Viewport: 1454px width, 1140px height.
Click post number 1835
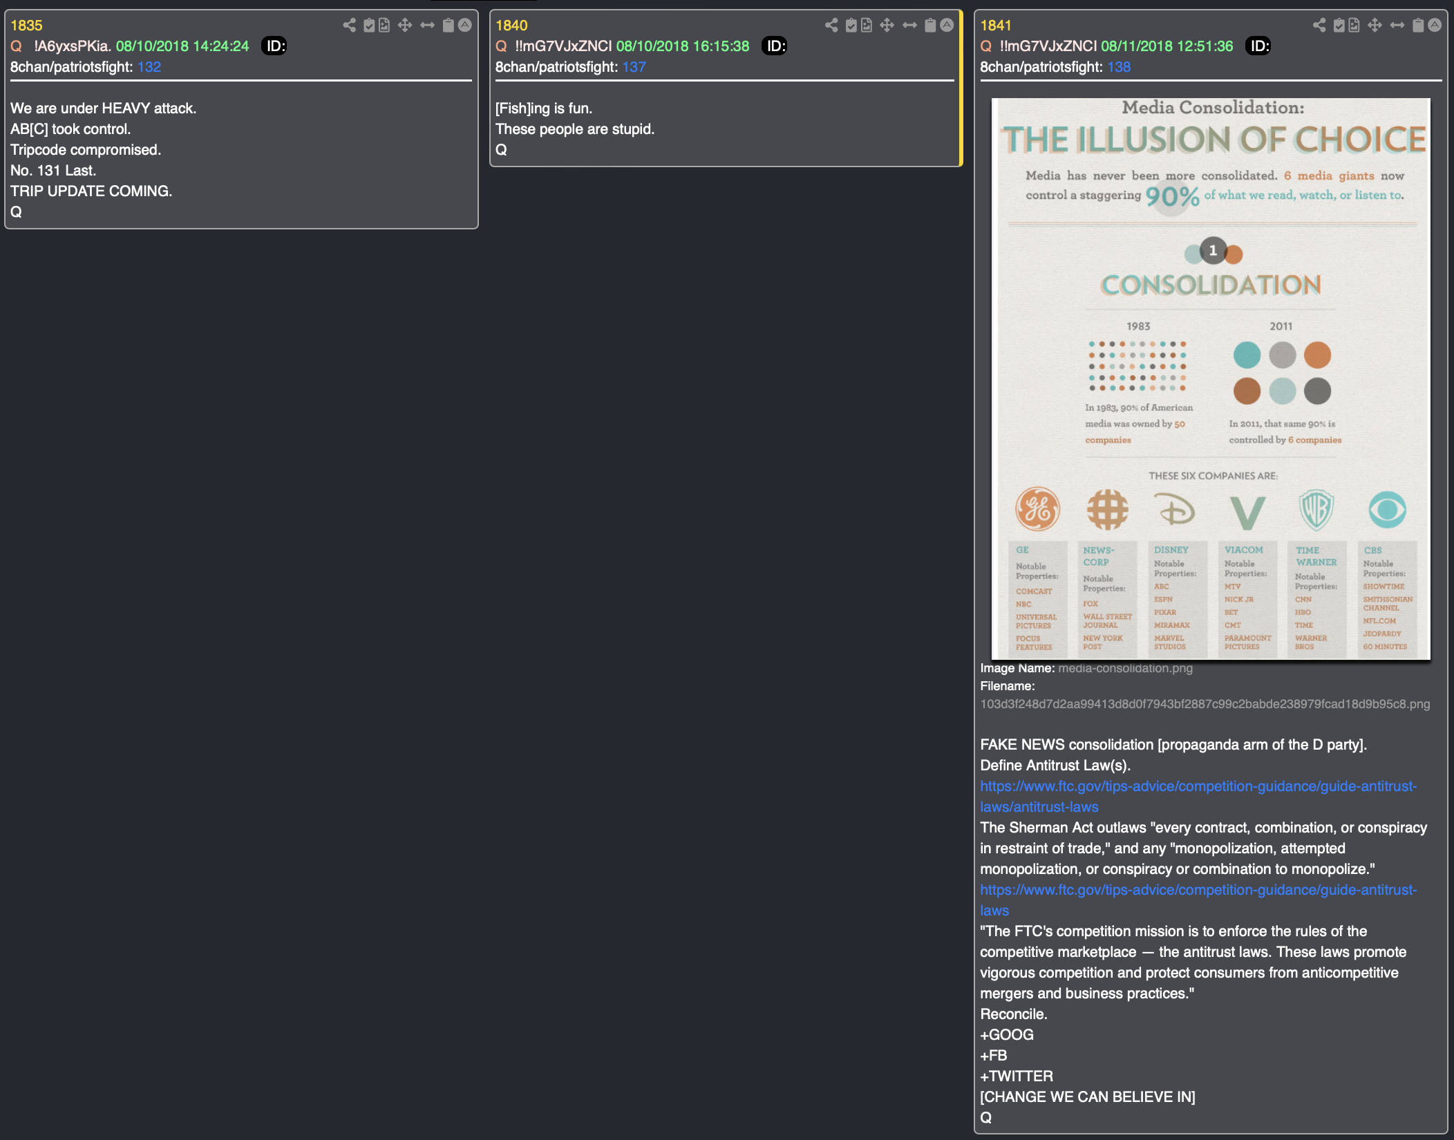(26, 26)
